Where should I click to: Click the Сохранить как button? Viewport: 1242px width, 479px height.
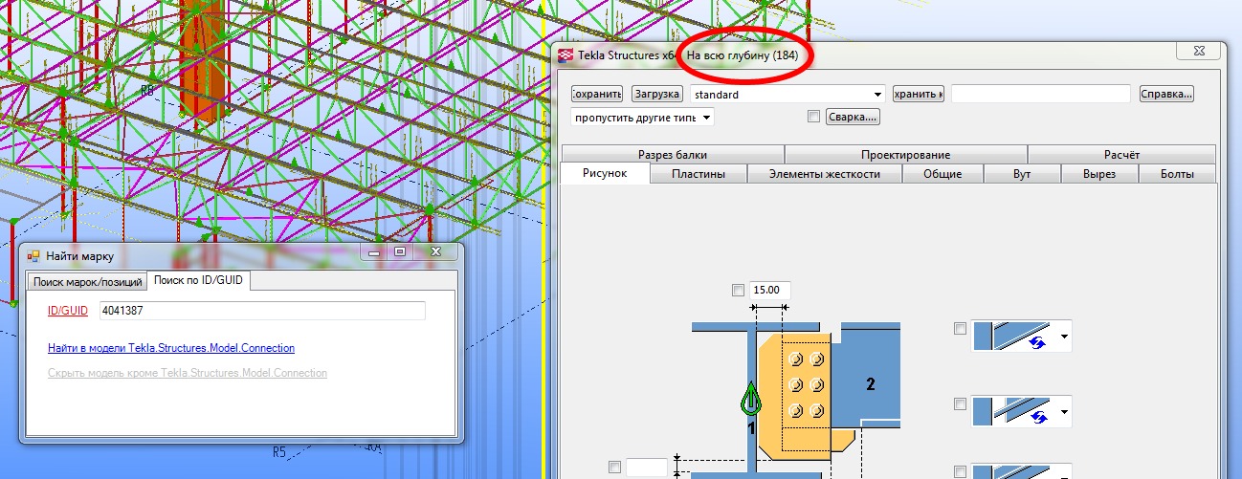point(919,95)
